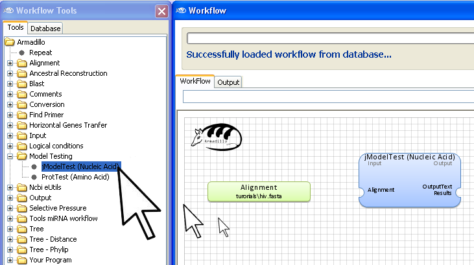The width and height of the screenshot is (474, 265).
Task: Switch to the Database tab
Action: [45, 29]
